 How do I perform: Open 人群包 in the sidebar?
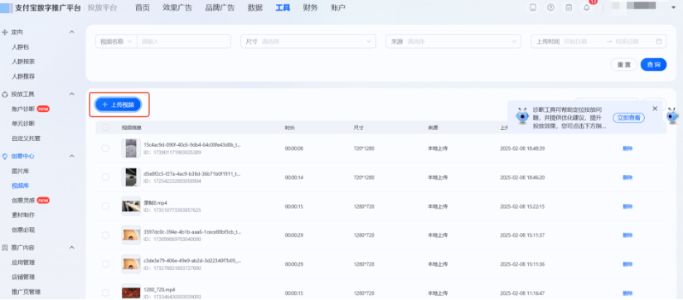click(21, 47)
